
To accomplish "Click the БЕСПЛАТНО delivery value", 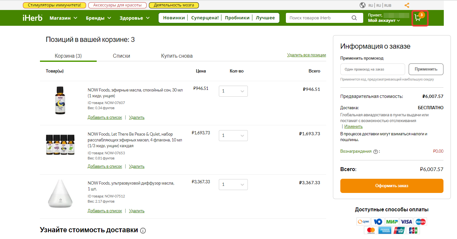I will coord(431,108).
